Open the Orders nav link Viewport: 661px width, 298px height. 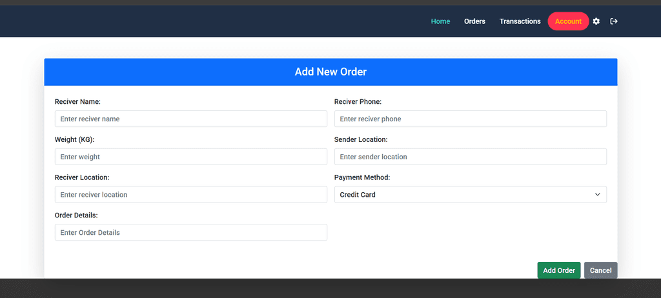(x=474, y=21)
